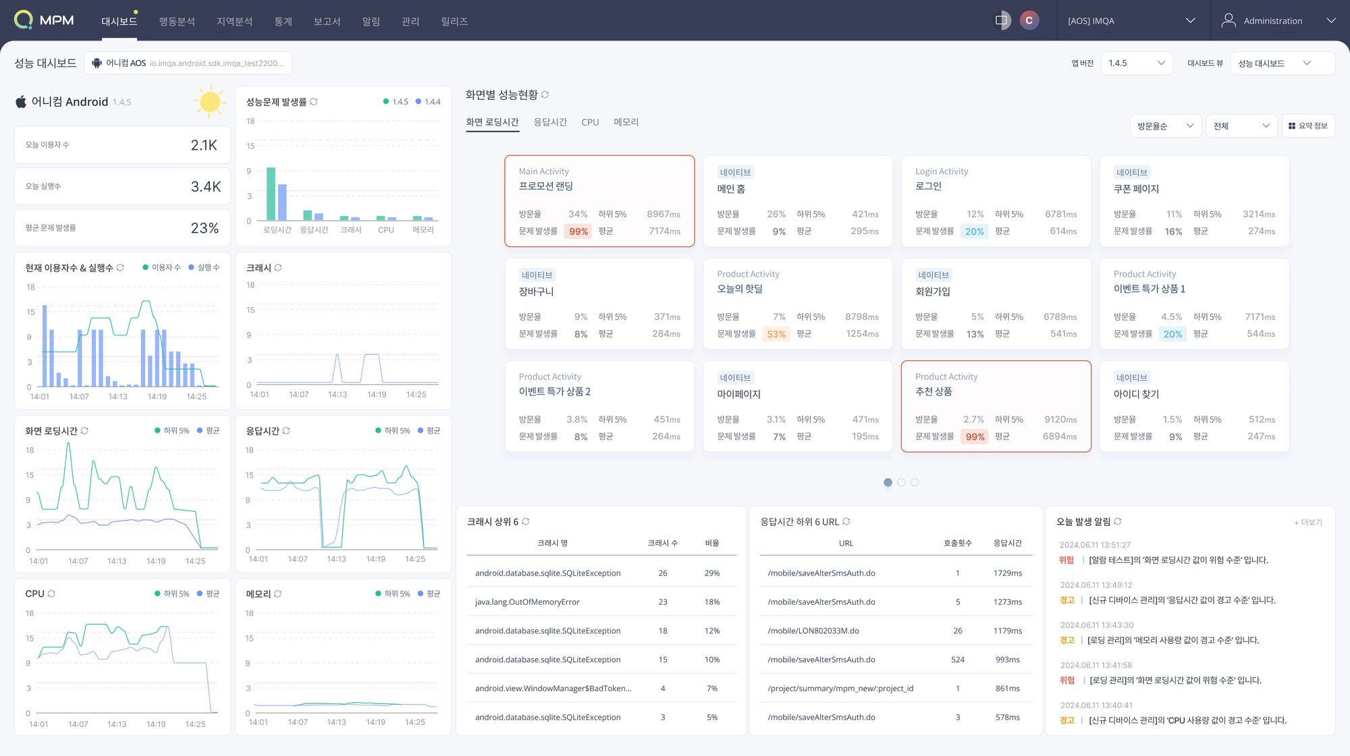Switch to the CPU tab
The height and width of the screenshot is (756, 1350).
coord(590,122)
